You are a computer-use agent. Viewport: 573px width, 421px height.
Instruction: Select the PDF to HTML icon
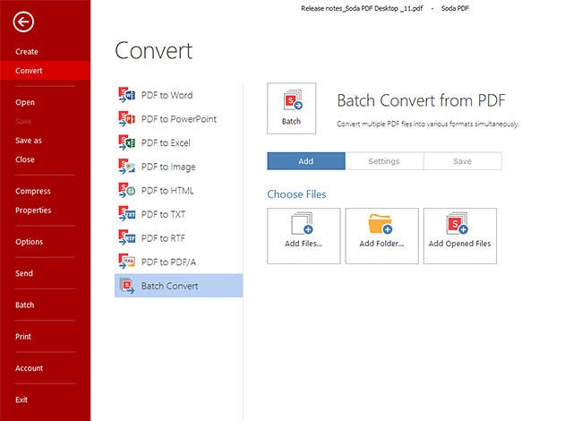click(127, 191)
